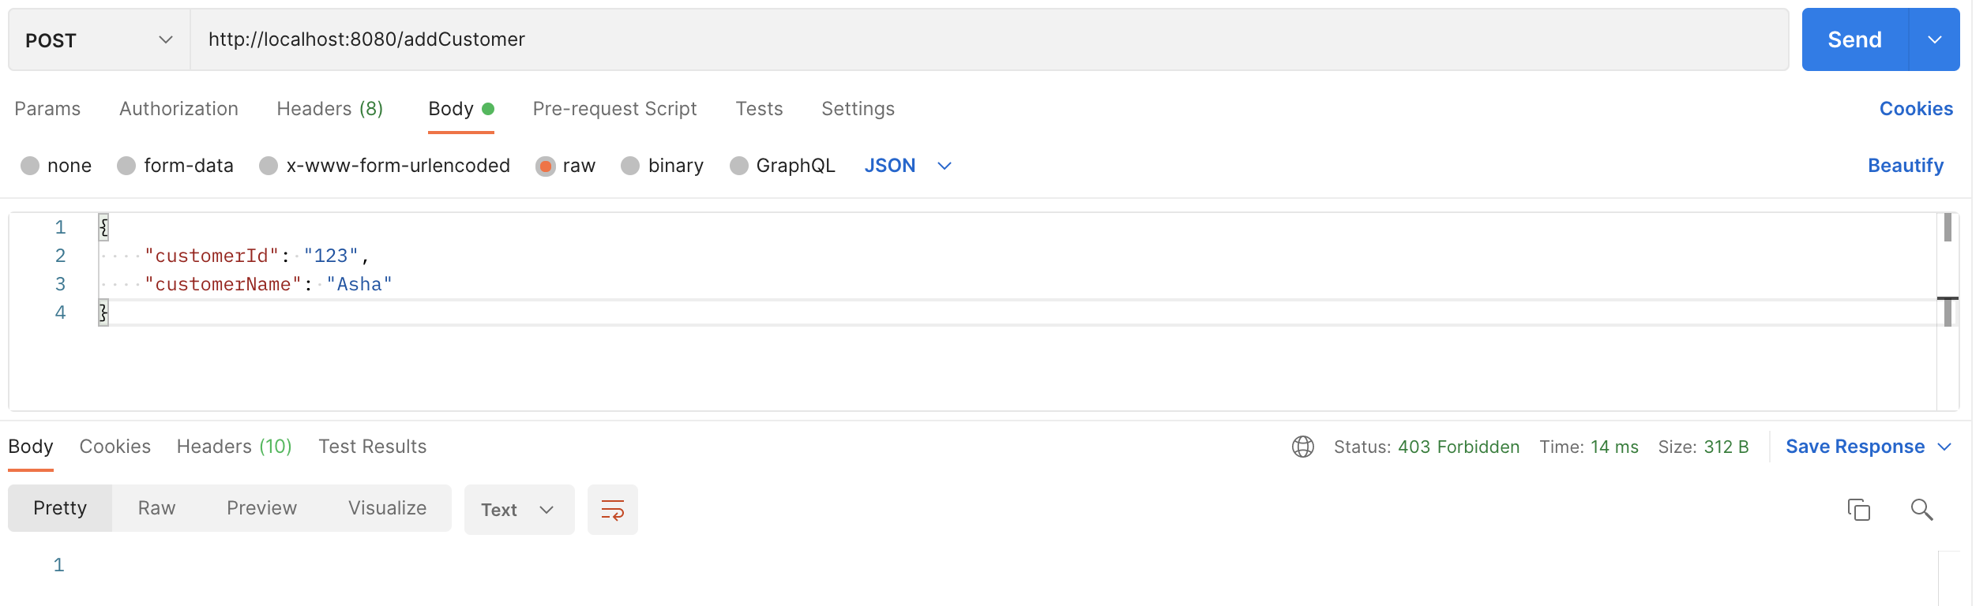
Task: Open the Cookies manager
Action: click(x=1916, y=108)
